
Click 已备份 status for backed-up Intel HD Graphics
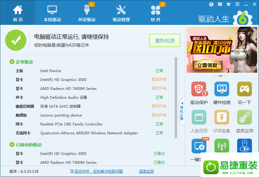(x=159, y=154)
